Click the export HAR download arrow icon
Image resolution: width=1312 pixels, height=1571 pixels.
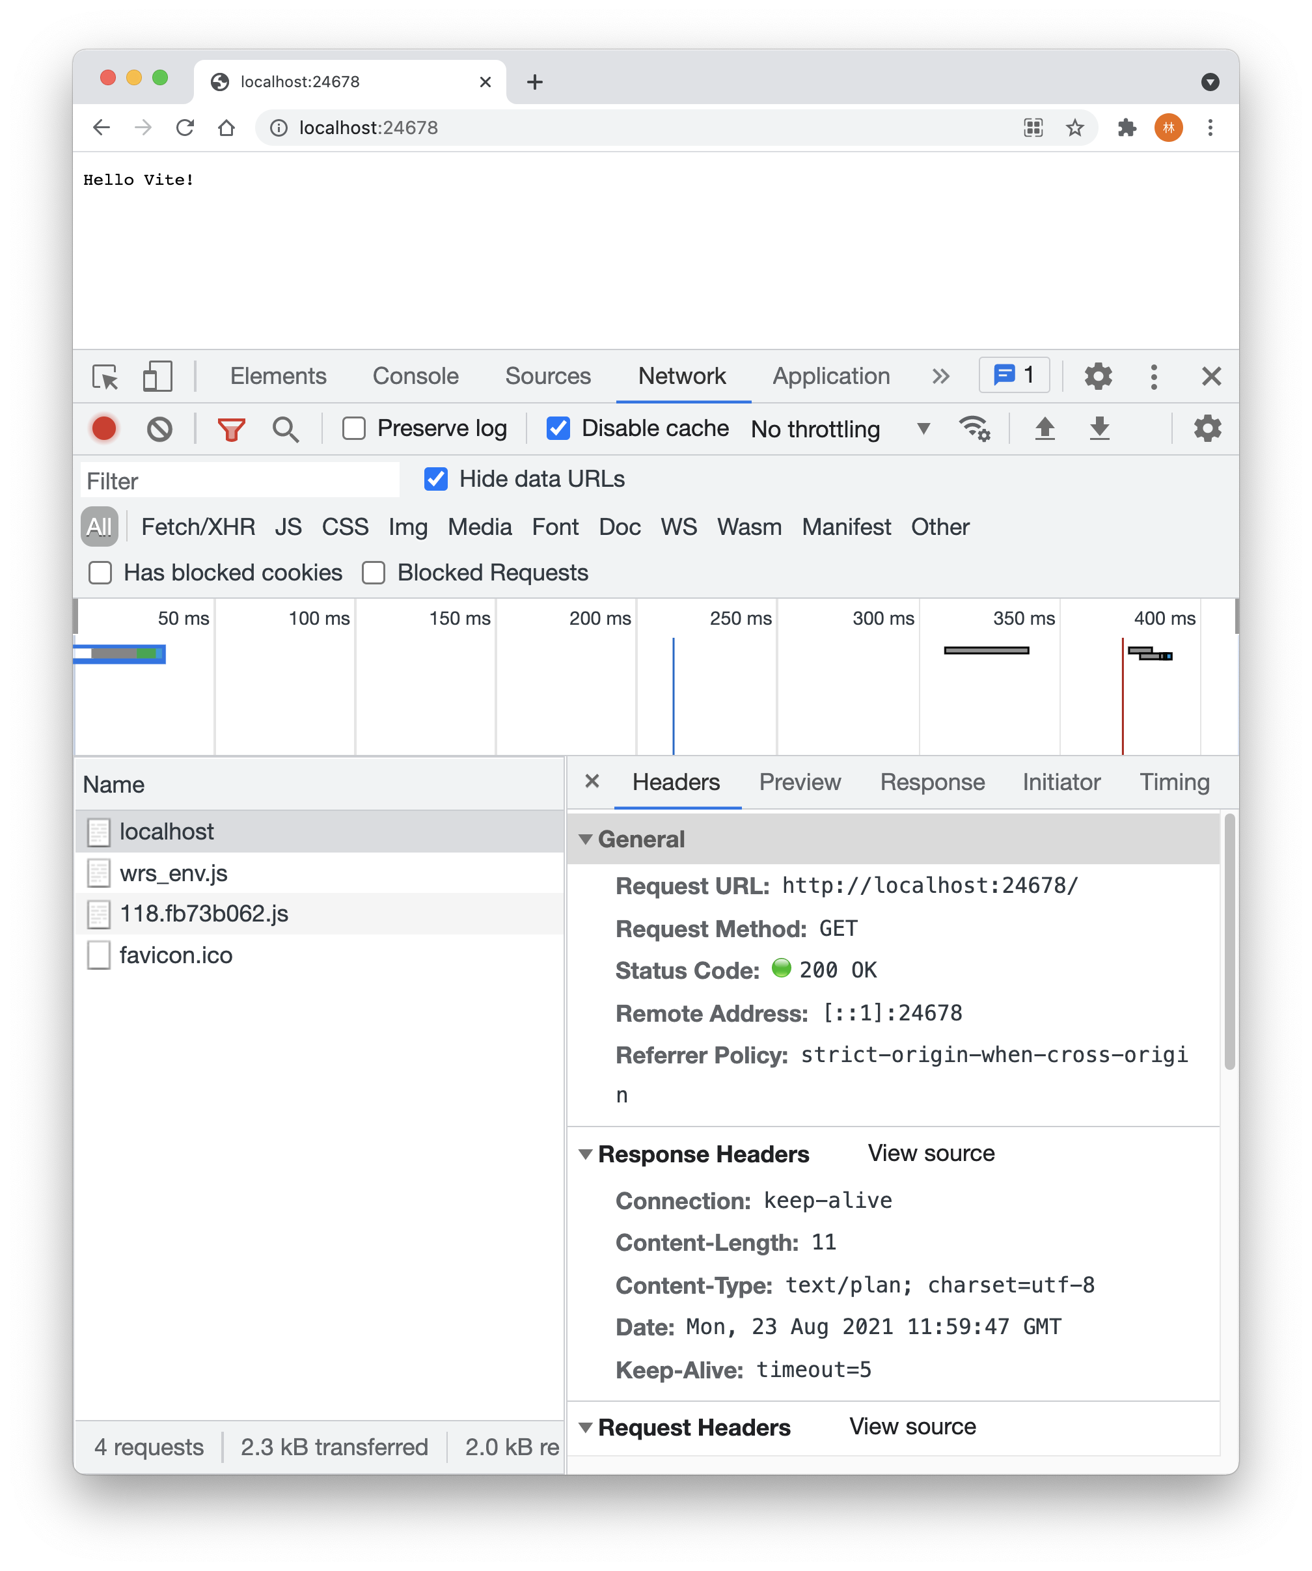tap(1099, 429)
